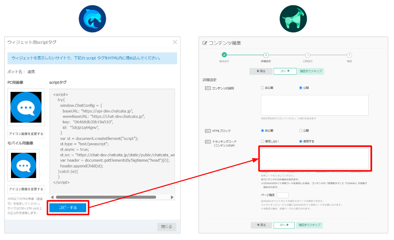Jump to step 3 公開設定 circle
Viewport: 394px width, 240px height.
pyautogui.click(x=307, y=55)
